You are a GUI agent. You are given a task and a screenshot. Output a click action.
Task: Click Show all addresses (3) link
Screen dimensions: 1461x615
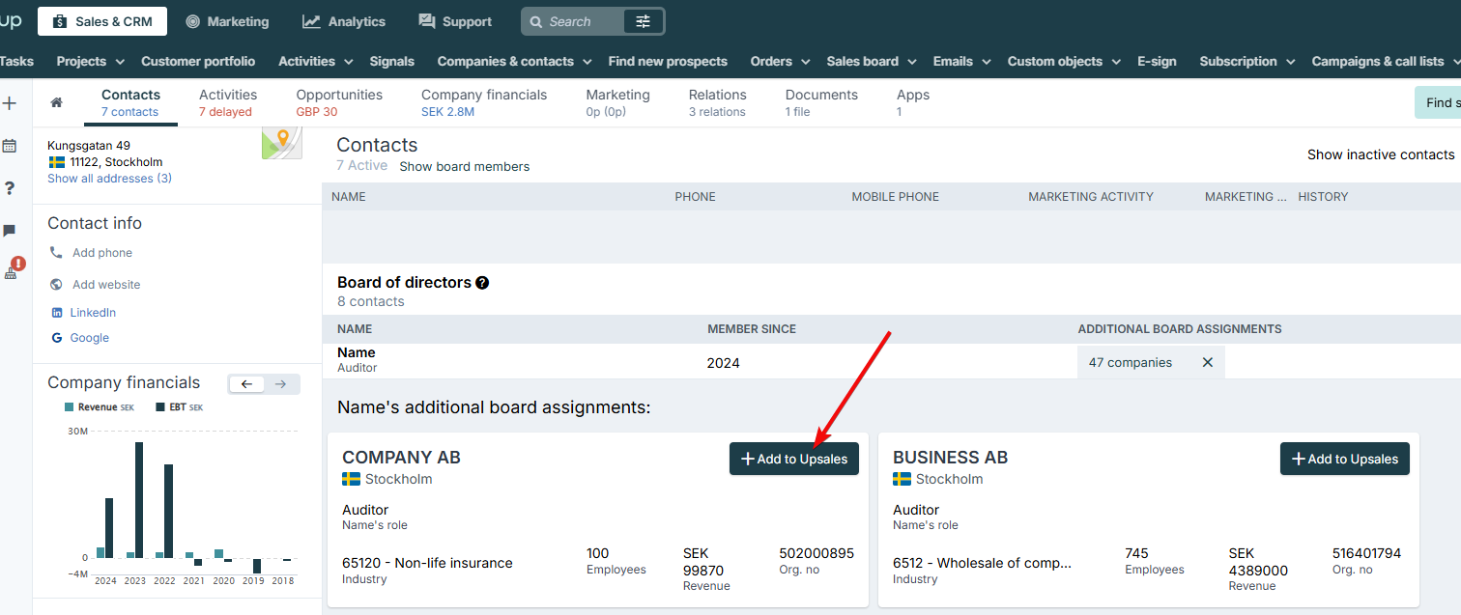tap(109, 179)
